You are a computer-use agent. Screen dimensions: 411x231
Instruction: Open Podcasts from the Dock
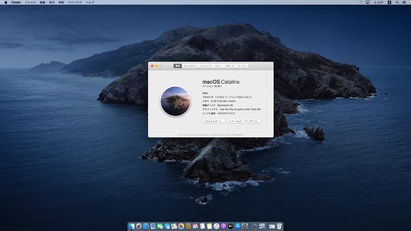pyautogui.click(x=223, y=226)
